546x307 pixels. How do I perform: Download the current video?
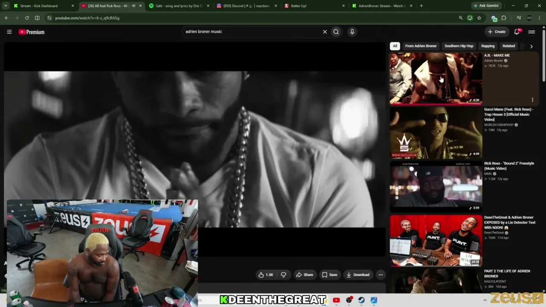358,275
